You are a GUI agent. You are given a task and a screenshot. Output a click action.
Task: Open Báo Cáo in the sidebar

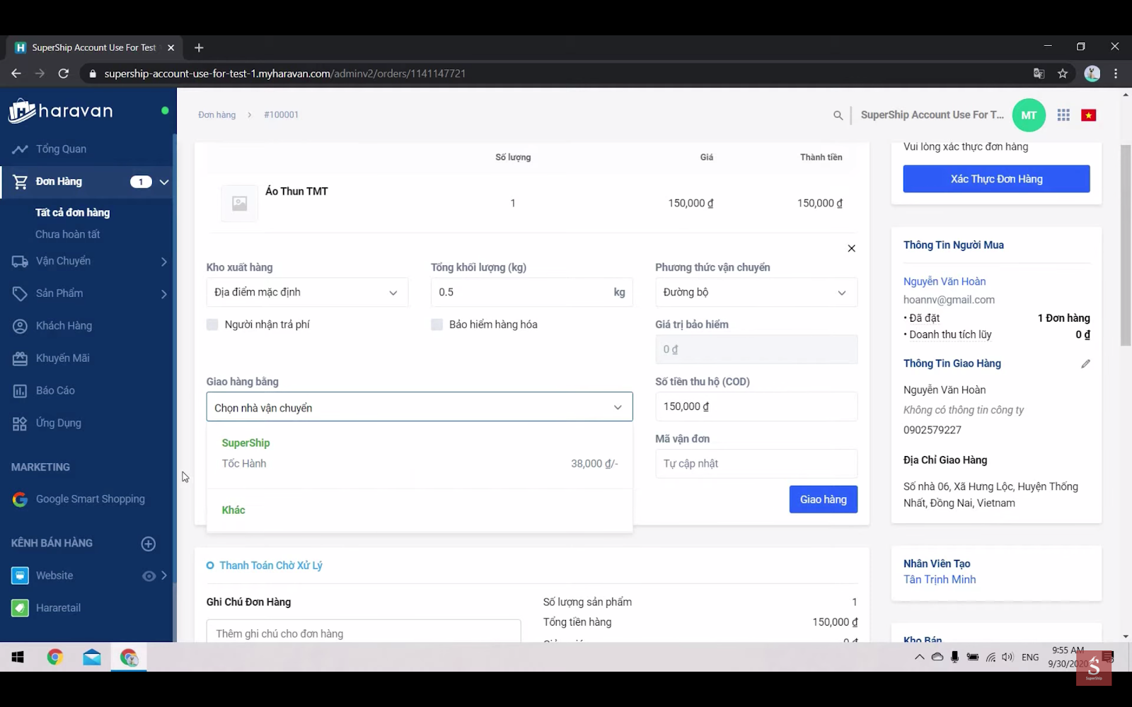(55, 391)
